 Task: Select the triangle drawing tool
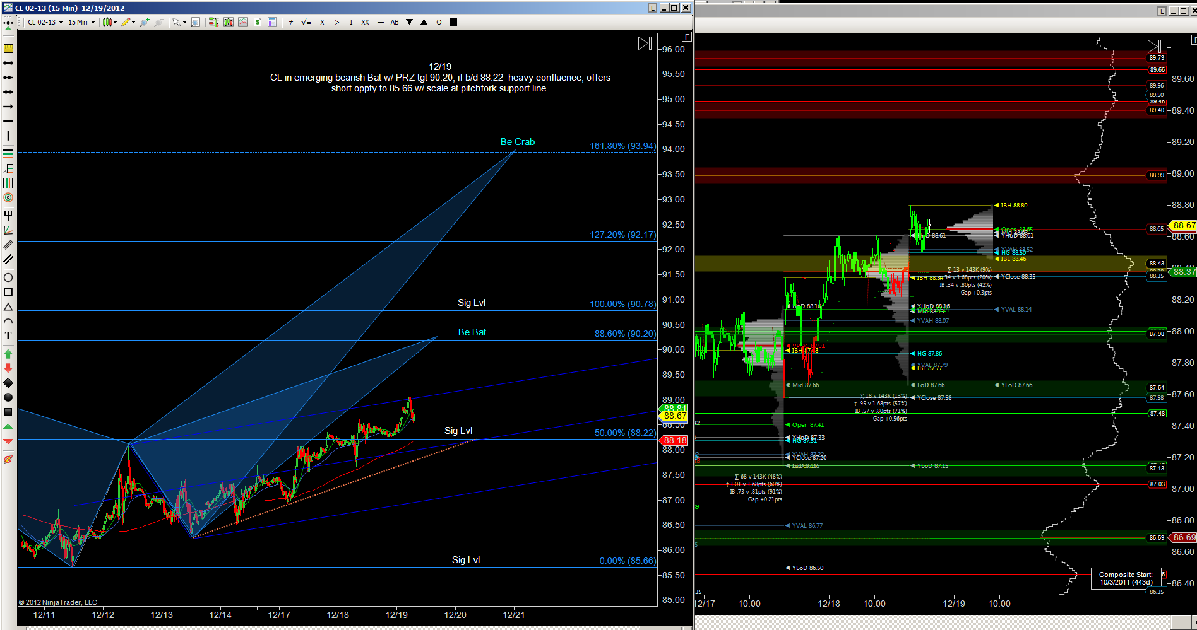[8, 307]
